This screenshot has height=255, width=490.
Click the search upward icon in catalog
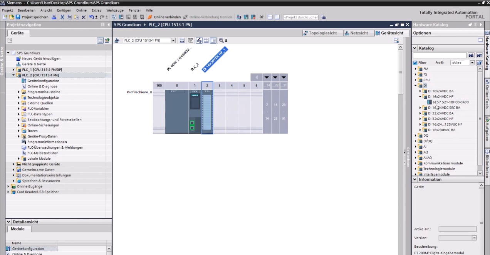pos(479,56)
